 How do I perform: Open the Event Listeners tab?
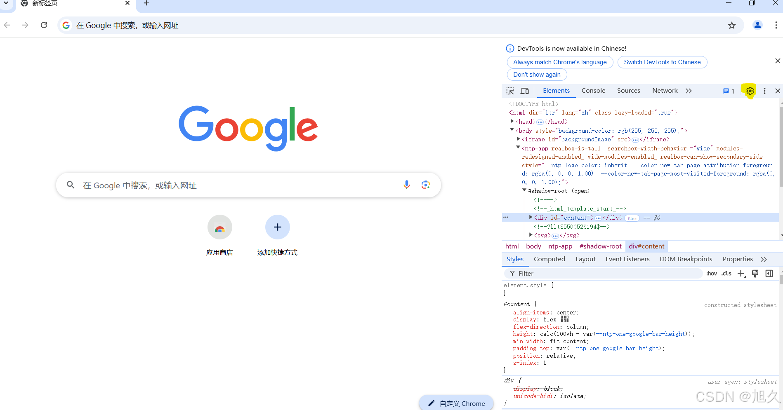click(627, 259)
